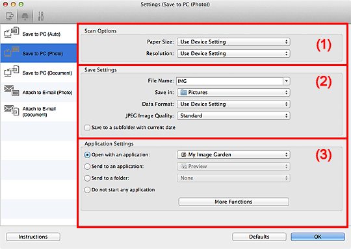Select Save to PC (Auto) in the sidebar
The width and height of the screenshot is (351, 249).
[38, 34]
